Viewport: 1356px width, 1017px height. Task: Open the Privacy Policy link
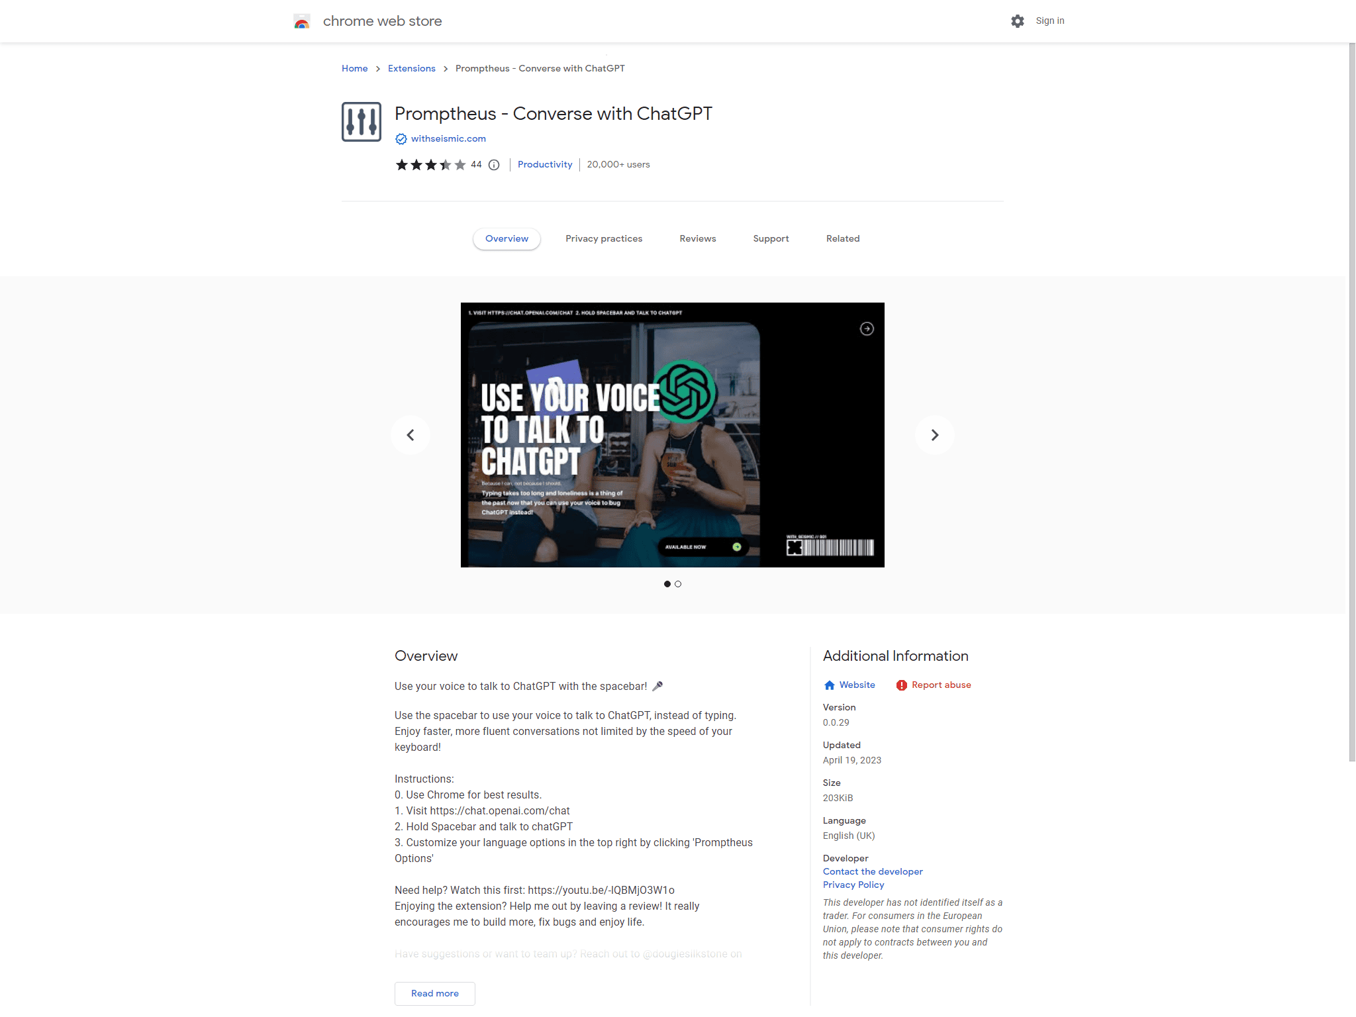[853, 885]
